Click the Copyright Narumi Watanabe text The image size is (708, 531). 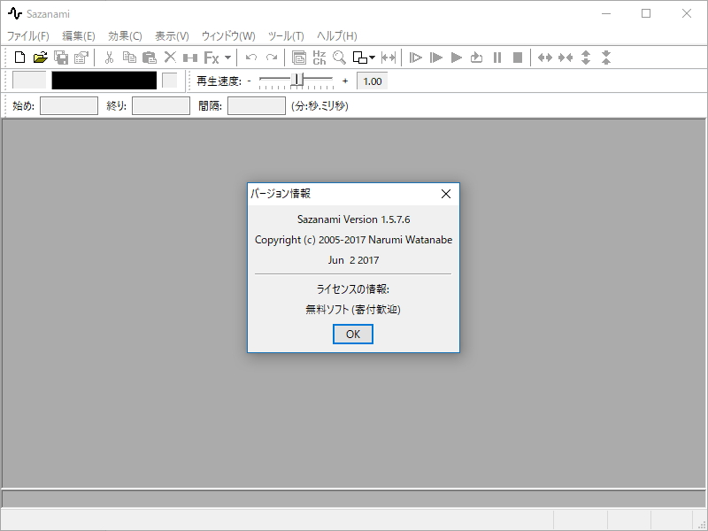tap(353, 240)
